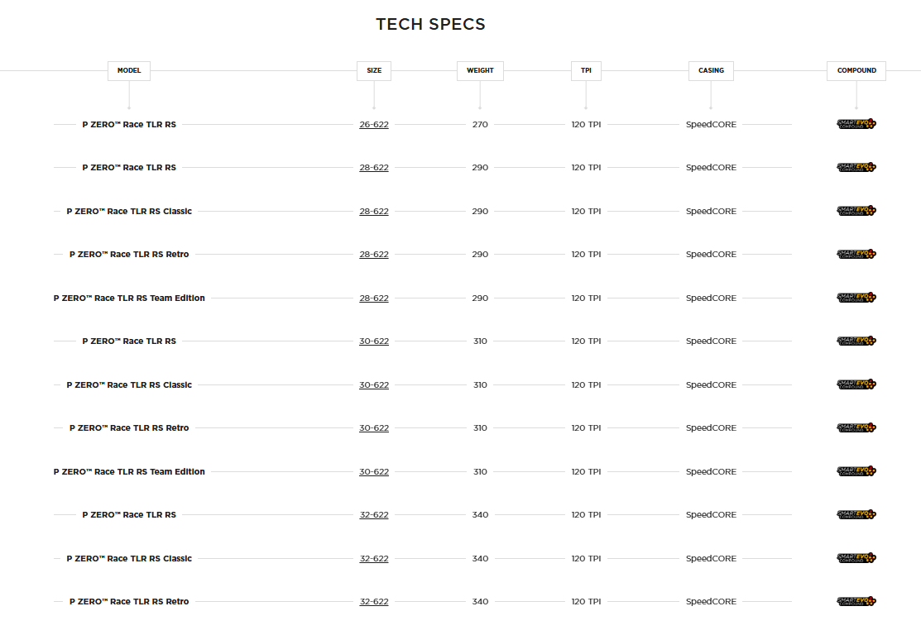
Task: Select the MODEL column header
Action: (129, 71)
